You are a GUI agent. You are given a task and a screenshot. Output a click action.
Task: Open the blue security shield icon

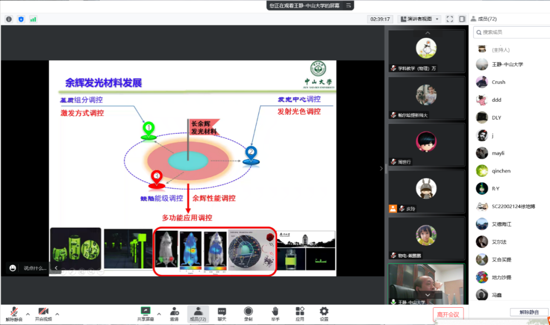point(21,19)
